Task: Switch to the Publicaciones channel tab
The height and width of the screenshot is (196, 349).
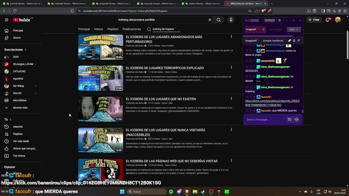Action: click(x=132, y=29)
